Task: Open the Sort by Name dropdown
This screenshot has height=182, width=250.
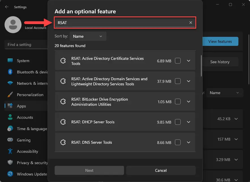Action: (88, 36)
